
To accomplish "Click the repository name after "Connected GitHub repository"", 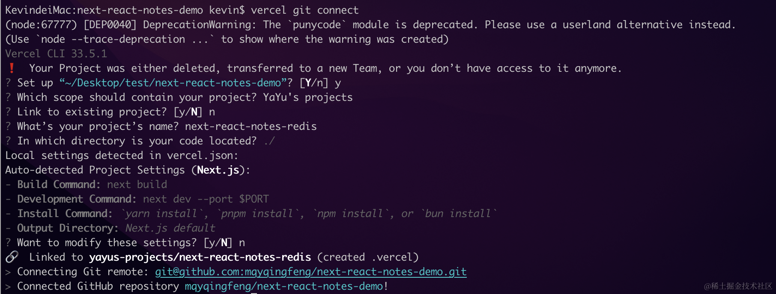I will point(284,286).
